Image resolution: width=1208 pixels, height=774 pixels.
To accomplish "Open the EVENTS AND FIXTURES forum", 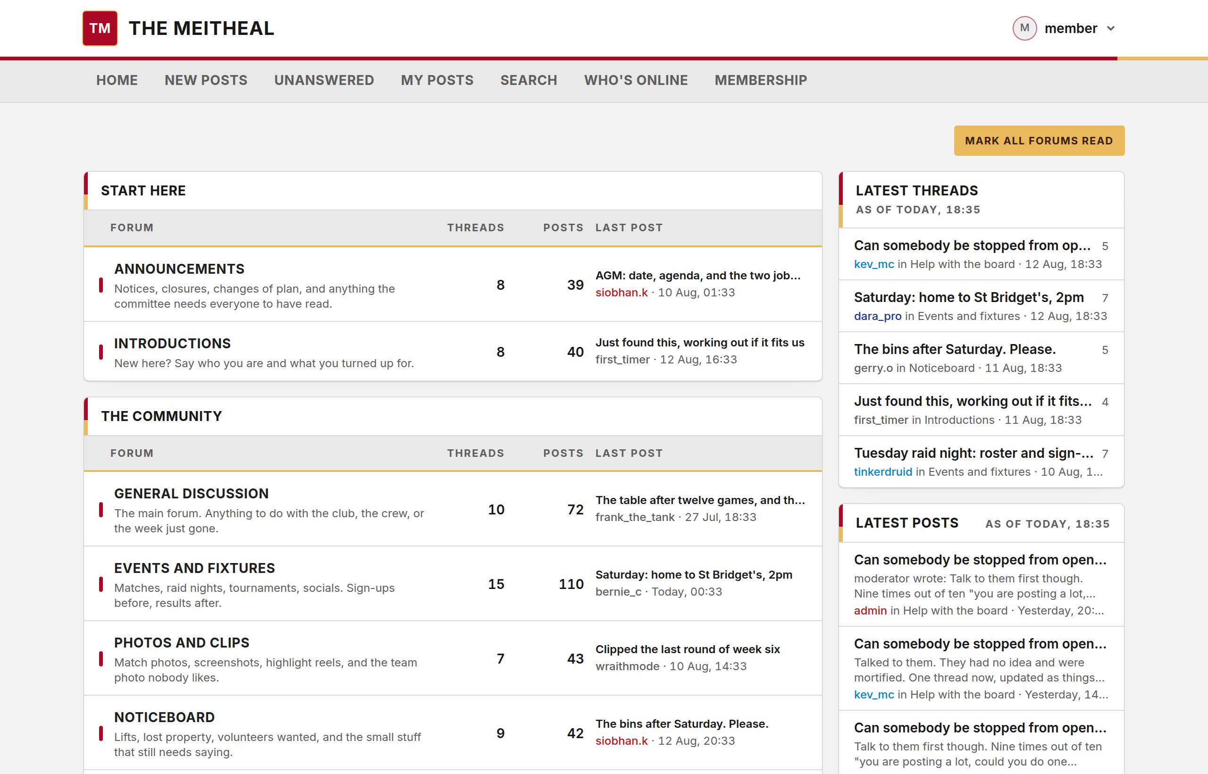I will pyautogui.click(x=194, y=568).
